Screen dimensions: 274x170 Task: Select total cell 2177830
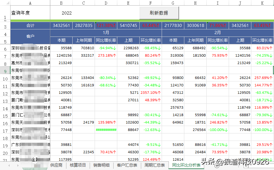pos(173,25)
